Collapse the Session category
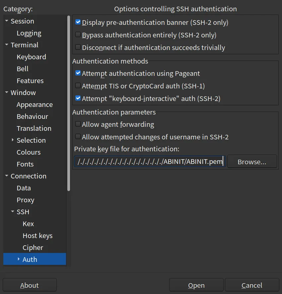This screenshot has width=282, height=294. [7, 21]
